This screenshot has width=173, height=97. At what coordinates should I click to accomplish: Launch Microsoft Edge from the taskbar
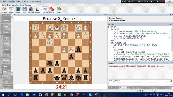point(22,95)
